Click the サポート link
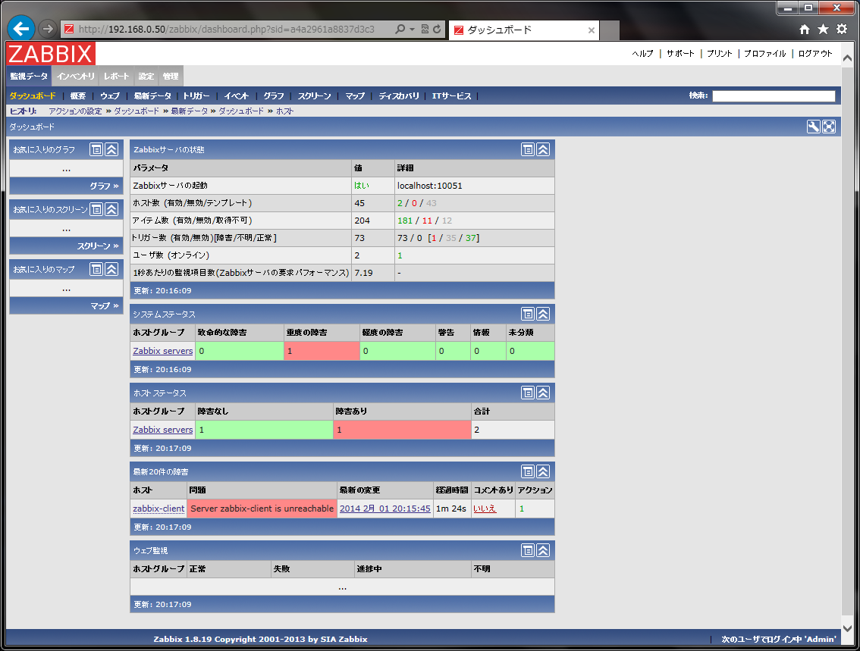 (x=681, y=53)
